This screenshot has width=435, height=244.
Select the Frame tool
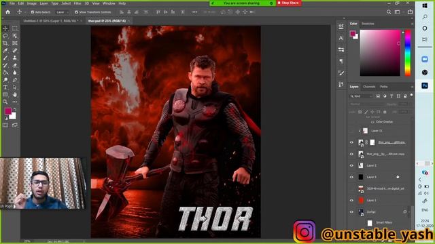point(15,43)
